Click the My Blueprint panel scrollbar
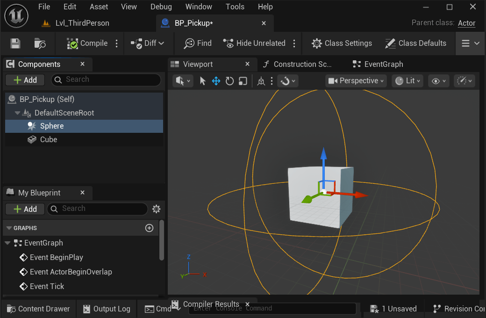This screenshot has height=318, width=486. click(162, 241)
